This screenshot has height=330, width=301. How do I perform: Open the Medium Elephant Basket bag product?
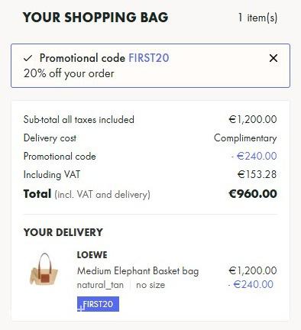click(x=138, y=270)
